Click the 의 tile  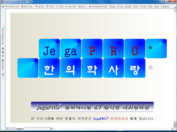pyautogui.click(x=71, y=68)
